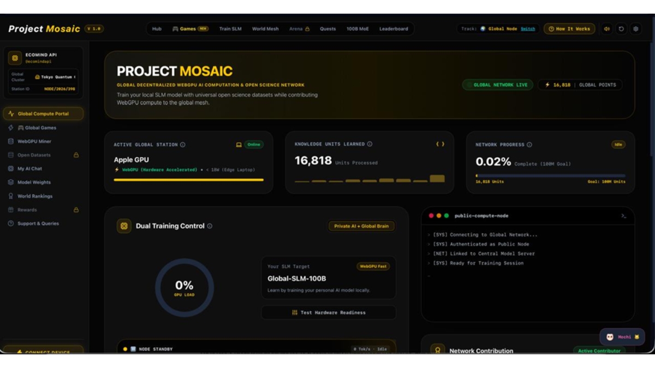Click the tallest bar in Knowledge Units chart
Image resolution: width=655 pixels, height=368 pixels.
click(437, 178)
